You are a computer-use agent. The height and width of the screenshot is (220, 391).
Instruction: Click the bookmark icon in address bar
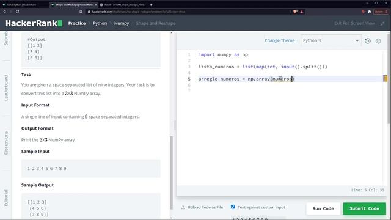tap(81, 12)
